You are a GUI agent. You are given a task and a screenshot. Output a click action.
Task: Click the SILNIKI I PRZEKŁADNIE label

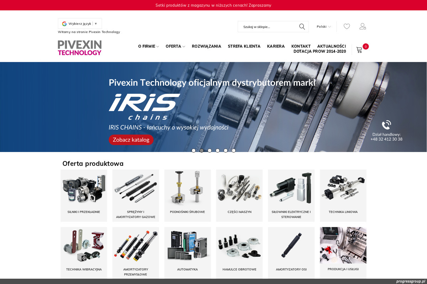click(x=84, y=212)
